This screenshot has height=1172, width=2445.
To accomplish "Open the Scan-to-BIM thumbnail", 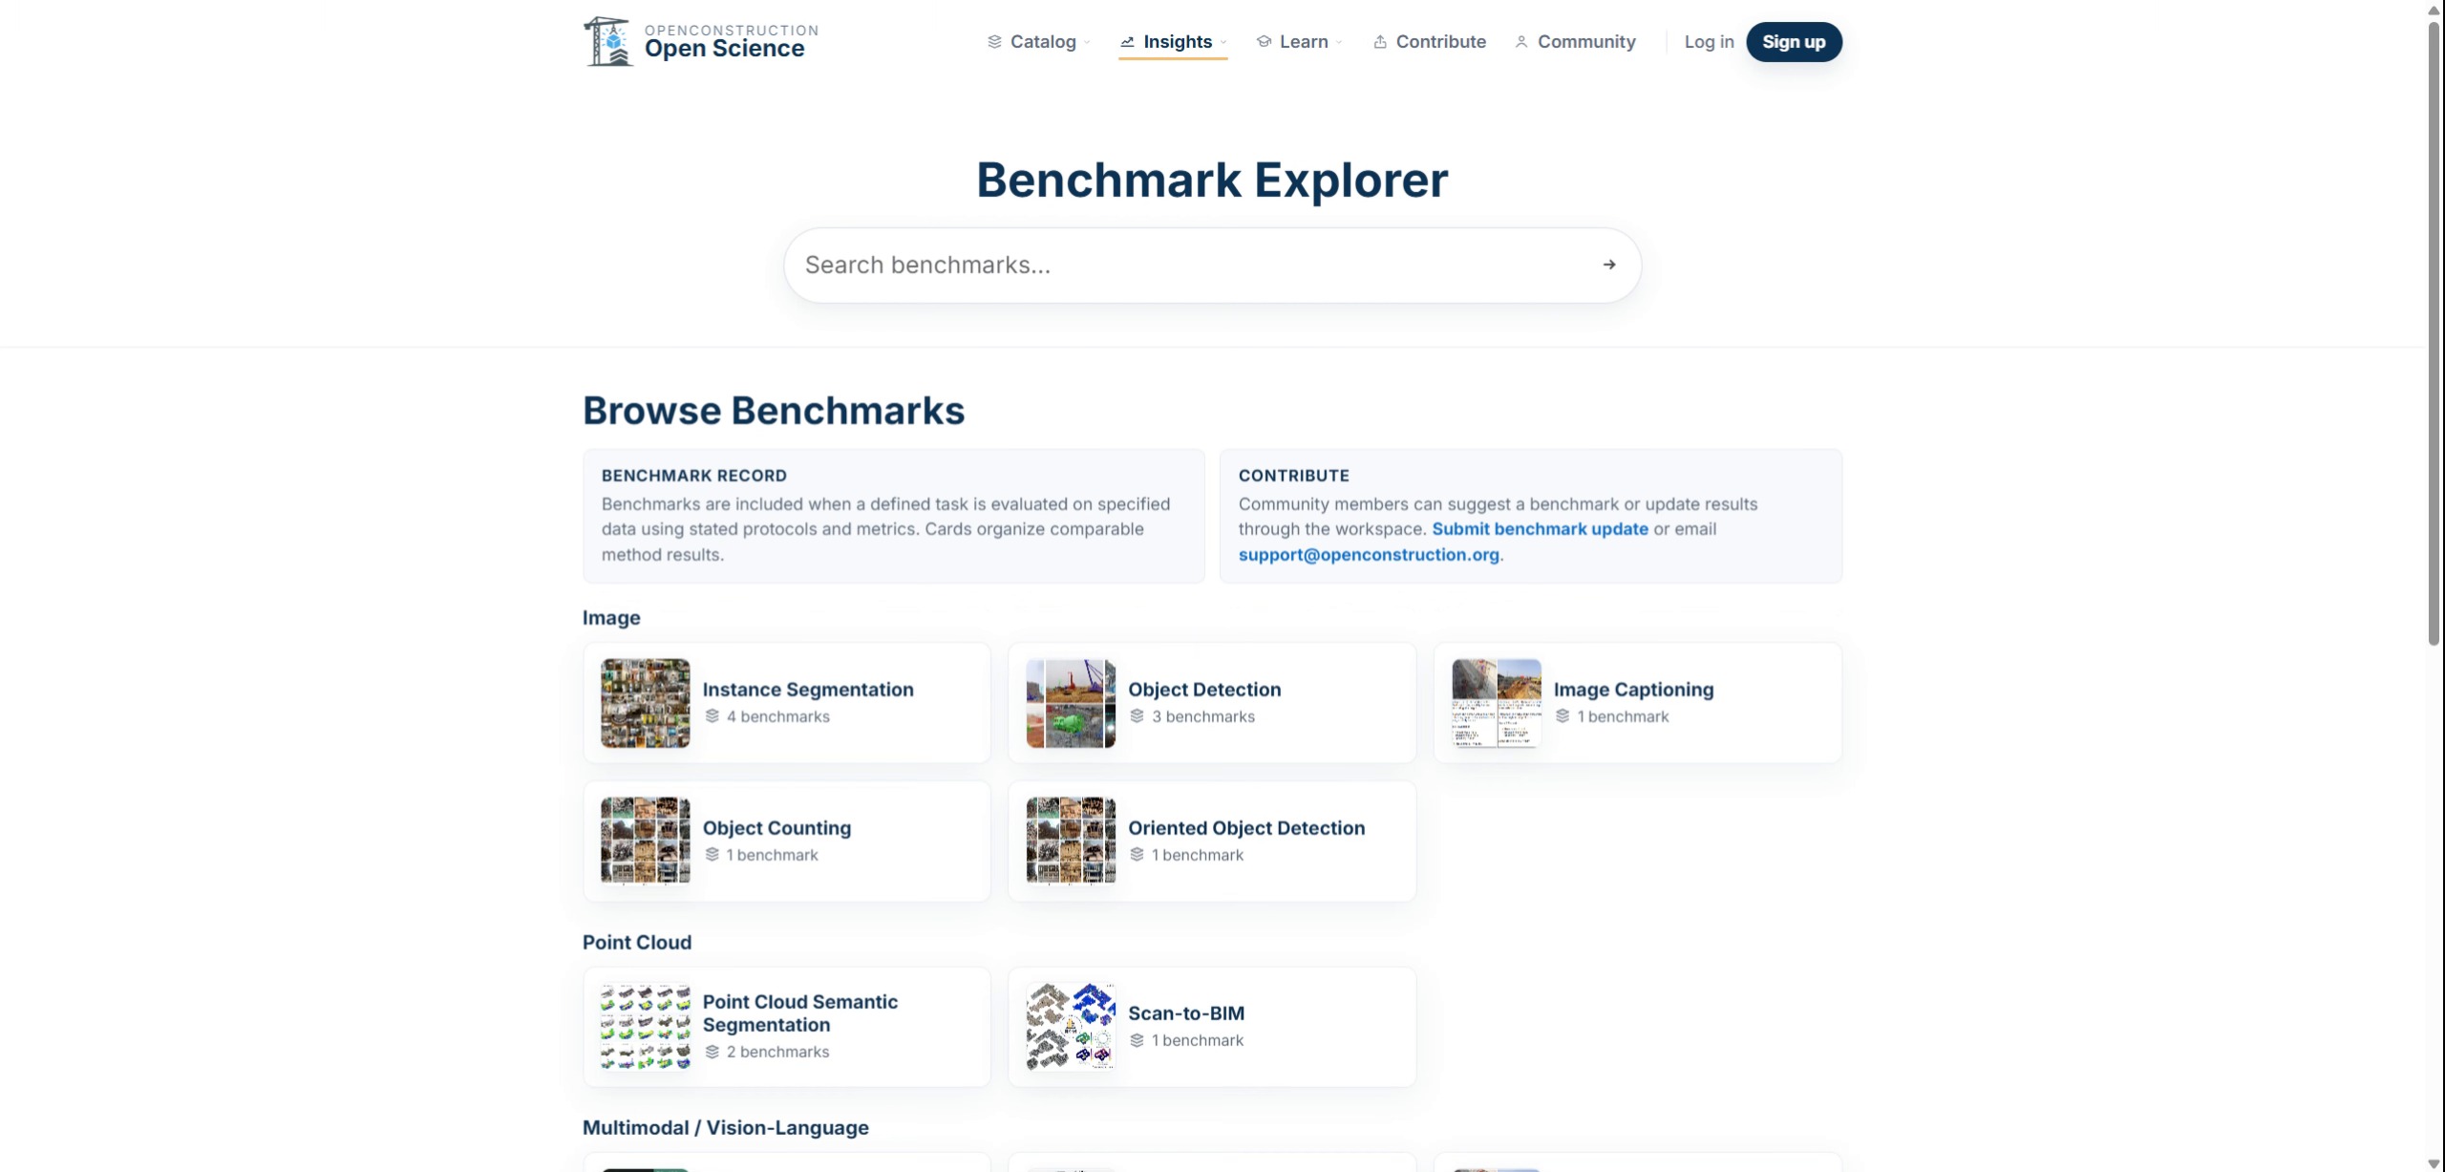I will pos(1071,1027).
